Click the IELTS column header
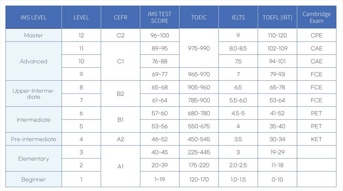Viewport: 343px width, 191px height. click(238, 17)
